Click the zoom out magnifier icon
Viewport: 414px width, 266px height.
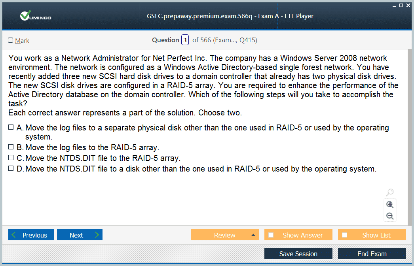390,216
